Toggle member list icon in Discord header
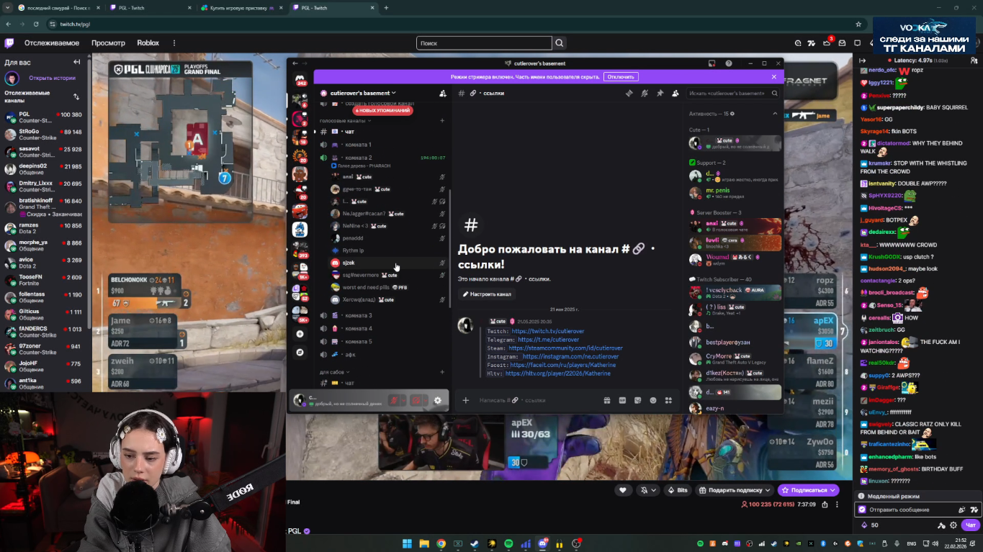The width and height of the screenshot is (983, 552). tap(675, 93)
